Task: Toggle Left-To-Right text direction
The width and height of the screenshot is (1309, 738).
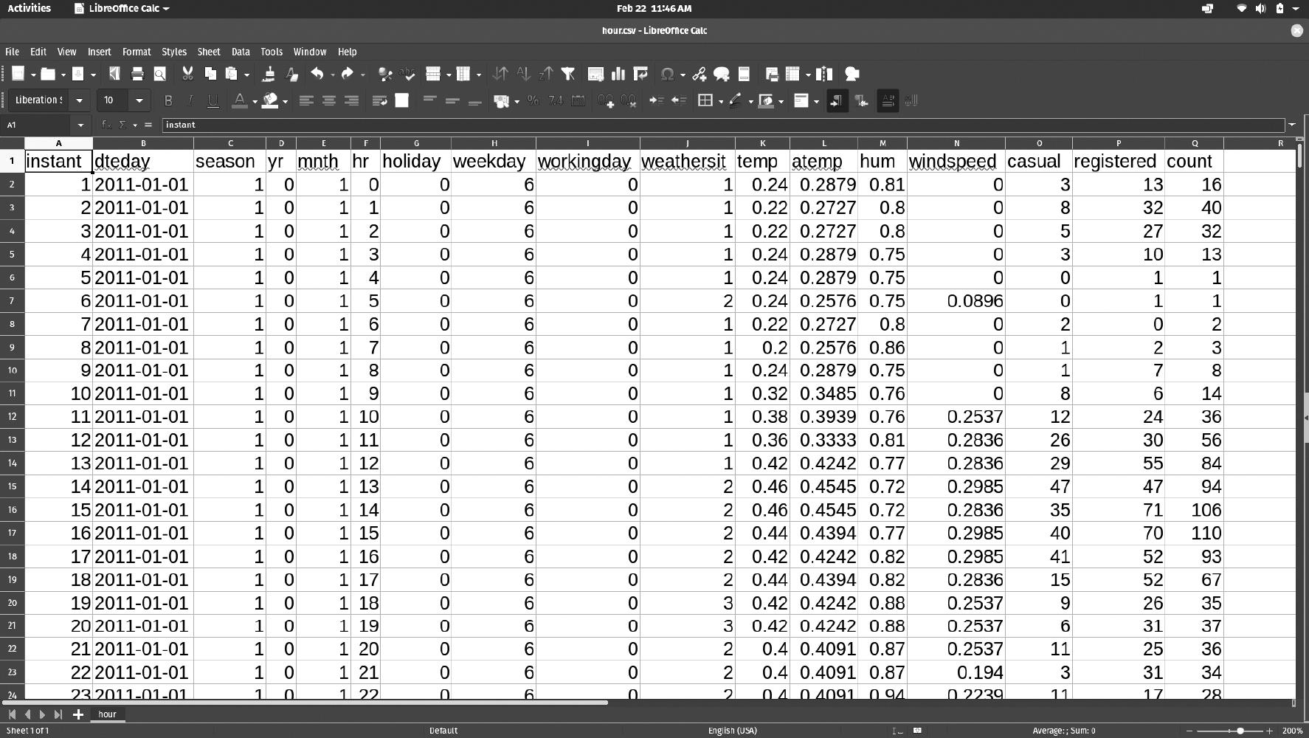Action: (836, 100)
